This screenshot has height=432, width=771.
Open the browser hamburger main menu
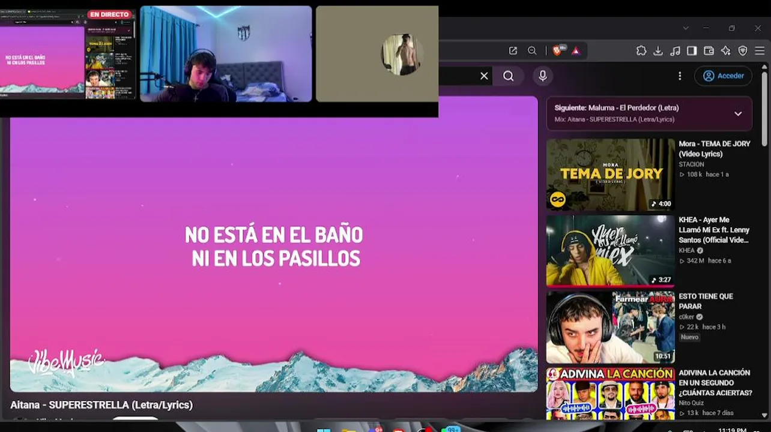coord(760,51)
